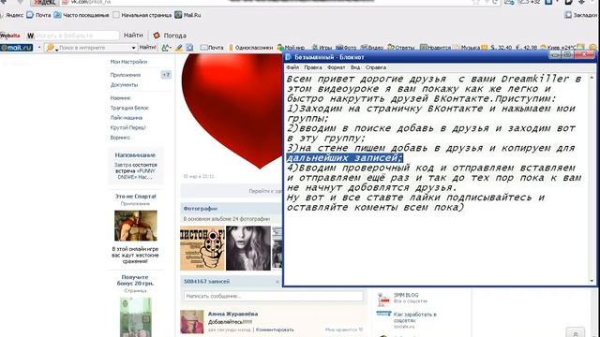Click the magnifier page icon on Mail.ru toolbar
The width and height of the screenshot is (600, 337).
pyautogui.click(x=189, y=48)
